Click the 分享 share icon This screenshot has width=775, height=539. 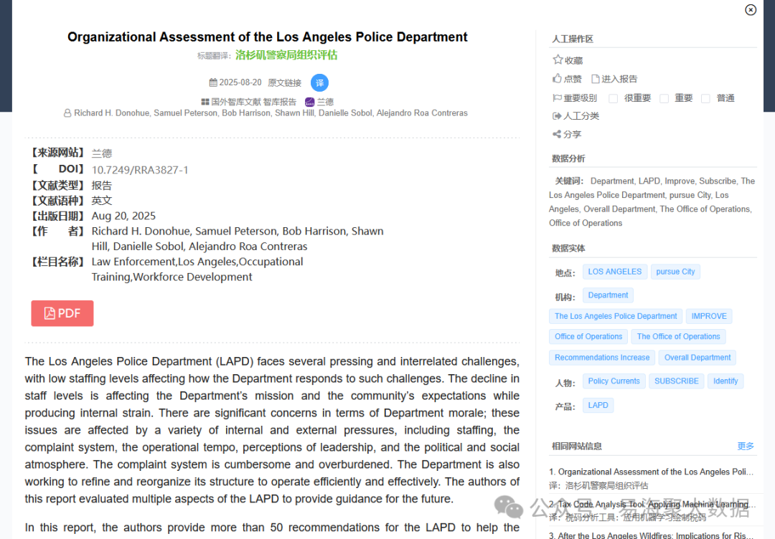coord(557,134)
